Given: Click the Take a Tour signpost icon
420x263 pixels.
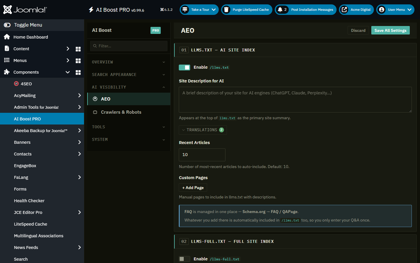Looking at the screenshot, I should pos(185,10).
